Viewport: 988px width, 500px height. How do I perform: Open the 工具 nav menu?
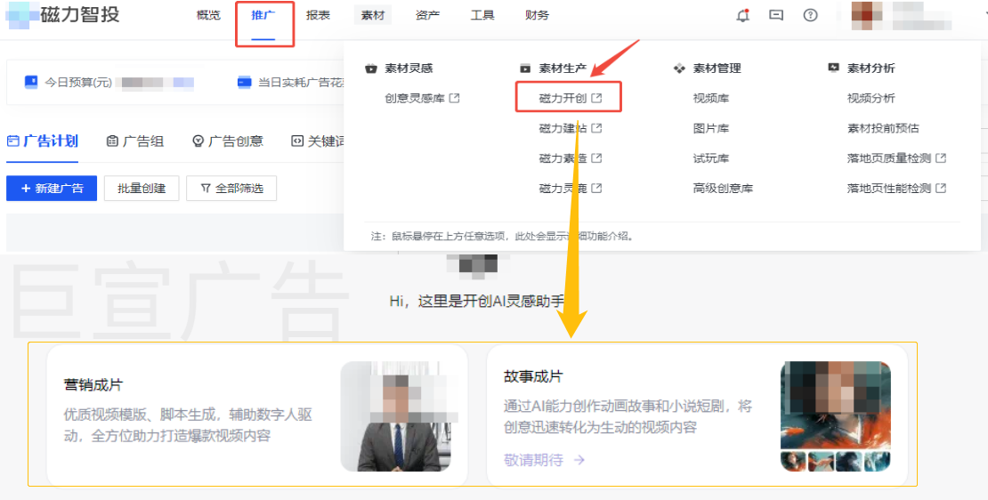click(482, 15)
